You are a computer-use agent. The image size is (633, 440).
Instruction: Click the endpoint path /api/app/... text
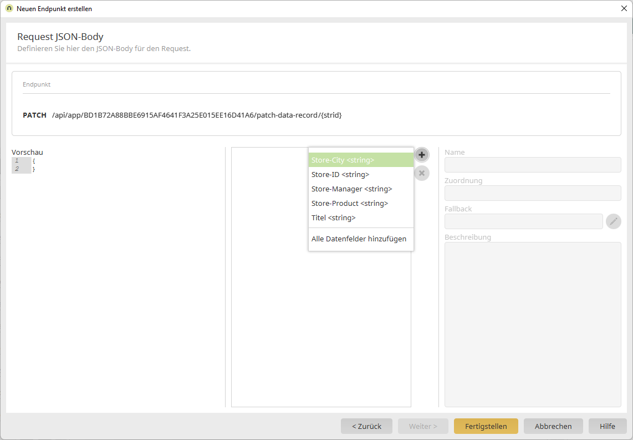pyautogui.click(x=197, y=115)
